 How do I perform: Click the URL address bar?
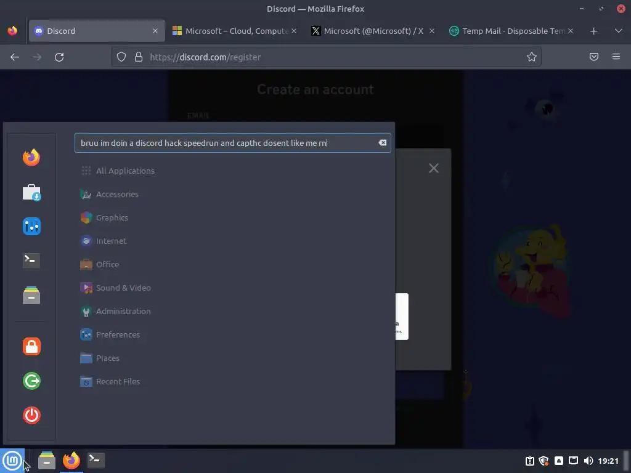coord(326,57)
